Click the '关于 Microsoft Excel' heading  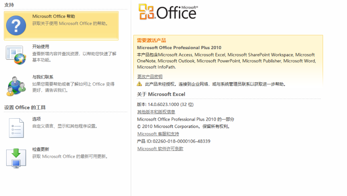[x=161, y=94]
